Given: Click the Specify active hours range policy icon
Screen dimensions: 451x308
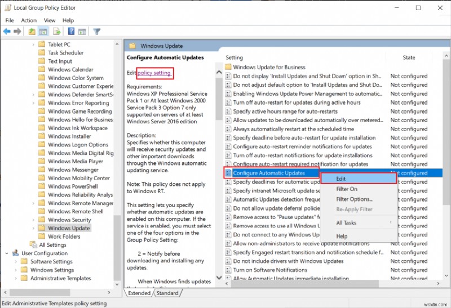Looking at the screenshot, I should (x=228, y=111).
